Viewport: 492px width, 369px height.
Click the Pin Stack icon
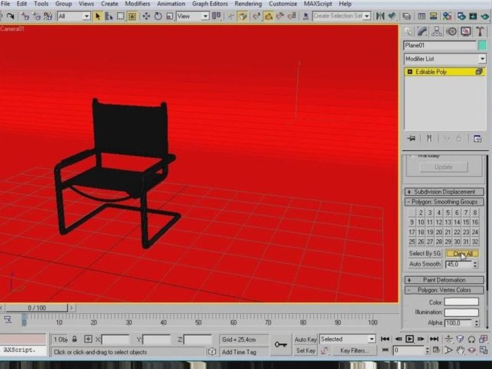tap(412, 138)
